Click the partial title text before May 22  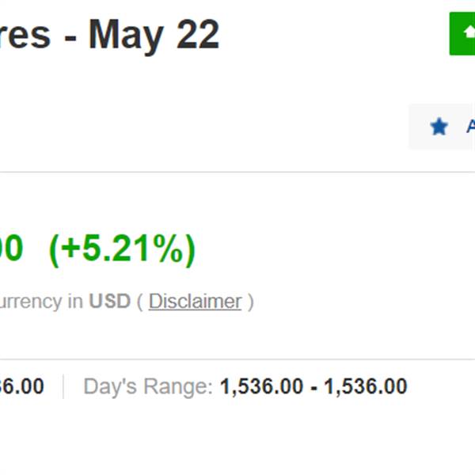25,36
